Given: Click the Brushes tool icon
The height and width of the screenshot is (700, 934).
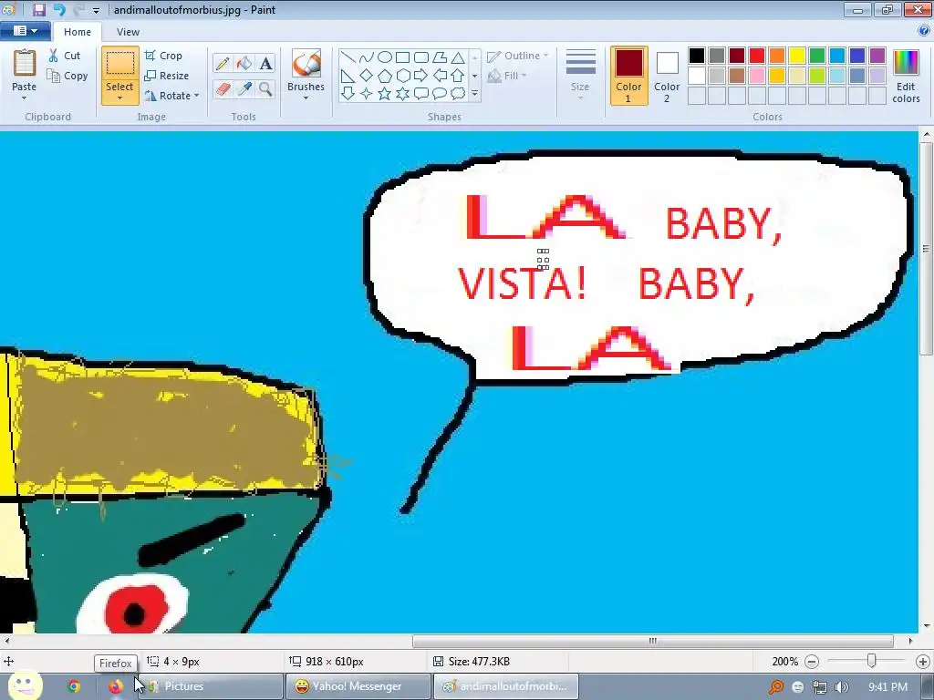Looking at the screenshot, I should pyautogui.click(x=306, y=63).
